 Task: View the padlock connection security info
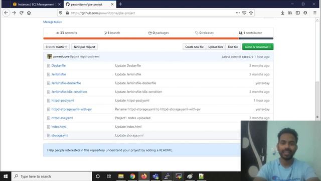pos(67,13)
